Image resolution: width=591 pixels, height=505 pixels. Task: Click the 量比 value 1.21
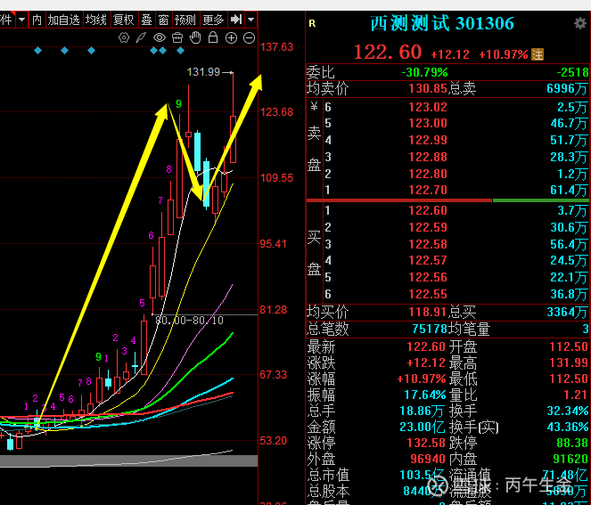[576, 395]
